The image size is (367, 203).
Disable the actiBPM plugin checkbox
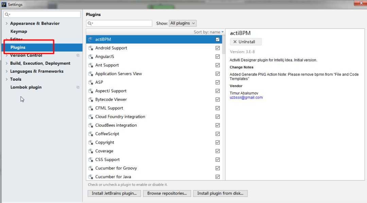(218, 39)
